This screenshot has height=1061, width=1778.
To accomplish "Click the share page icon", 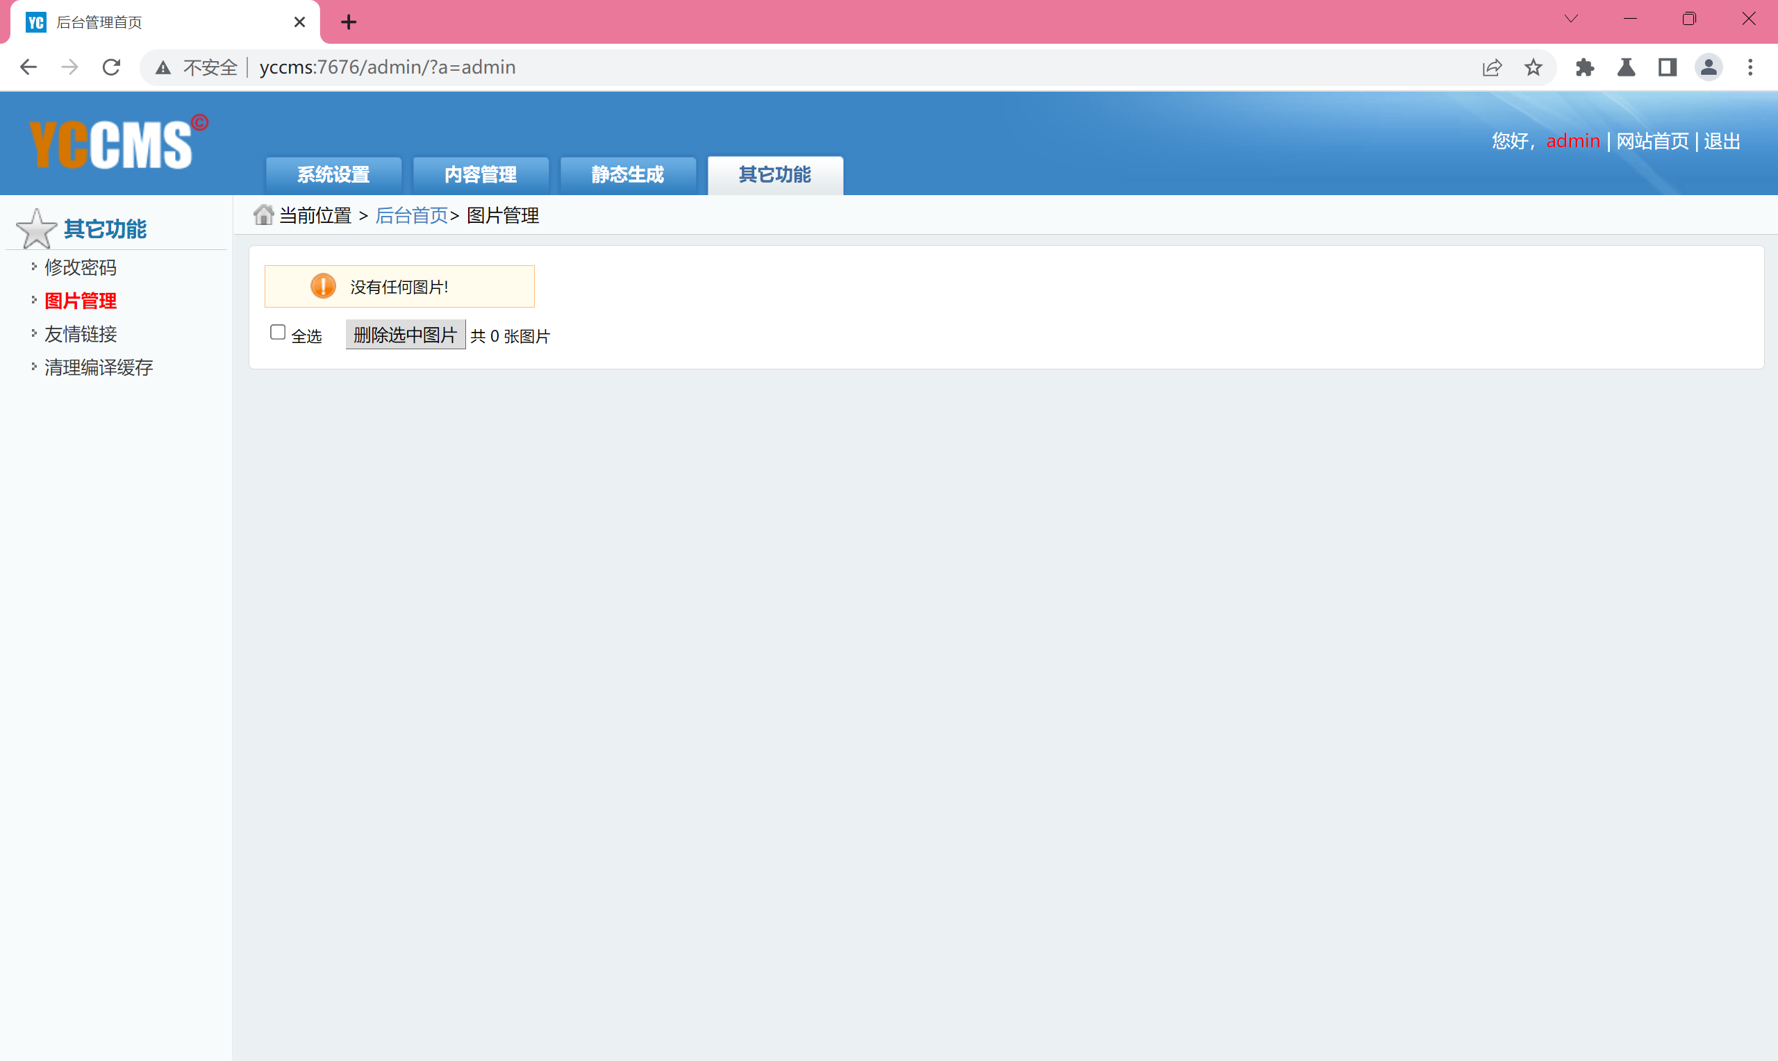I will pos(1491,67).
